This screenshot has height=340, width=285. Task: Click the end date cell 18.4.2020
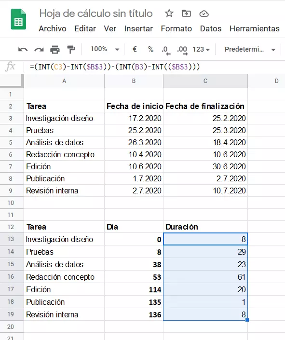coord(205,142)
